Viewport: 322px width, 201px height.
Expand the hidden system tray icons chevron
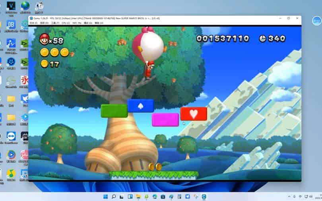pyautogui.click(x=289, y=197)
